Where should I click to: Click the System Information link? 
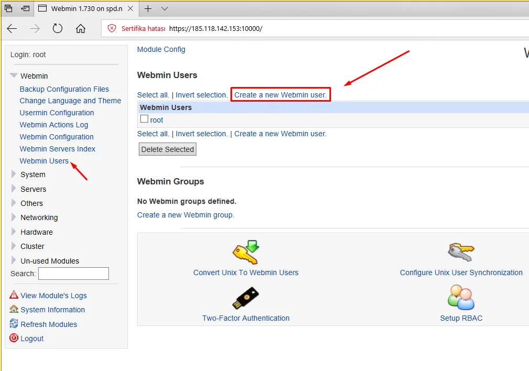pos(52,310)
